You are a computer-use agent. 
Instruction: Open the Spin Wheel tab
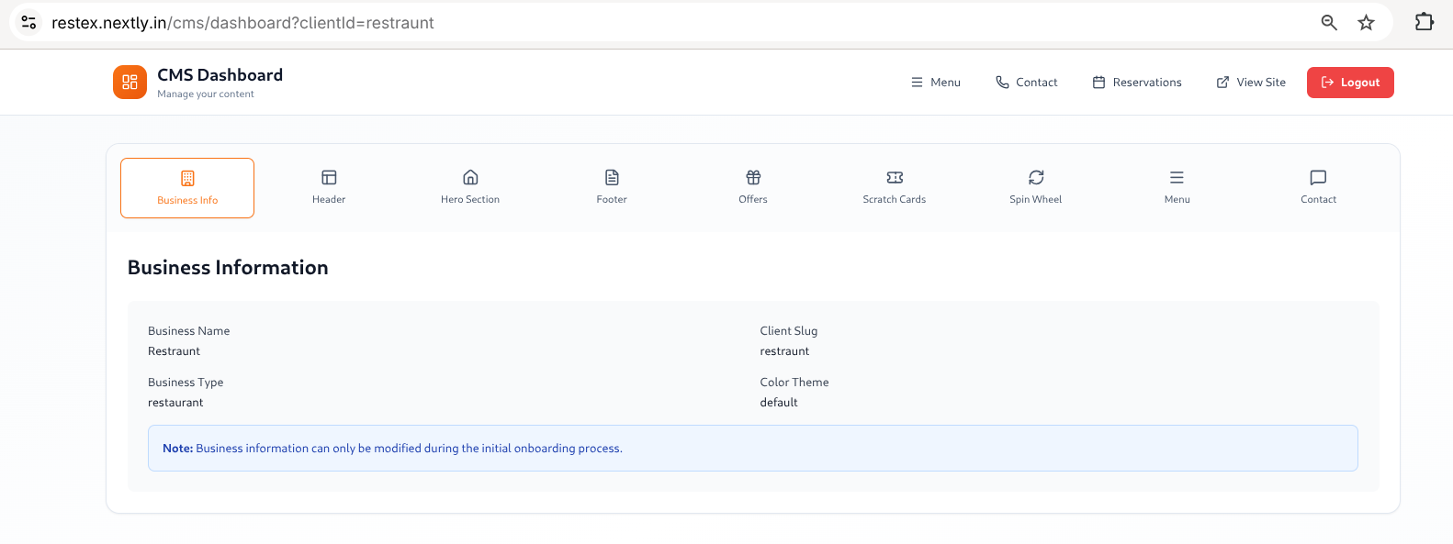[x=1036, y=188]
